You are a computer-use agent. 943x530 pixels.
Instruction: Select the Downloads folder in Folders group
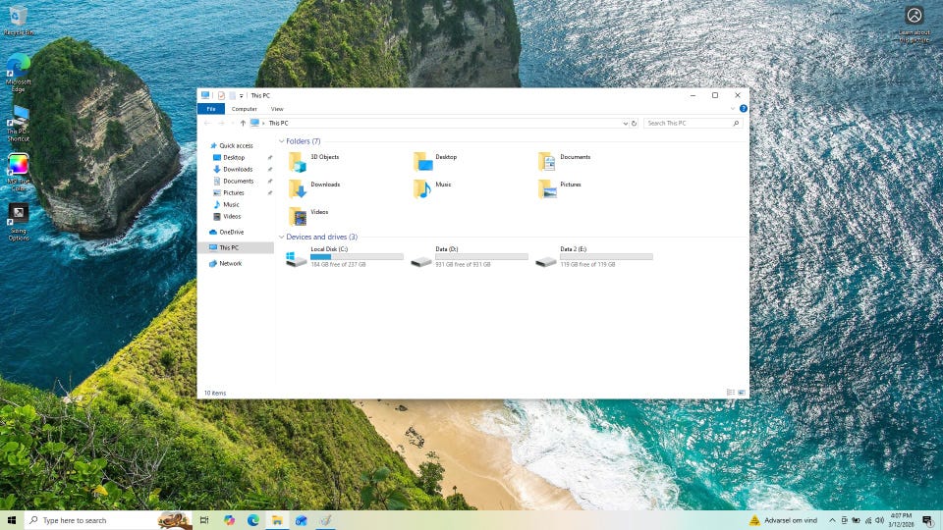(314, 188)
